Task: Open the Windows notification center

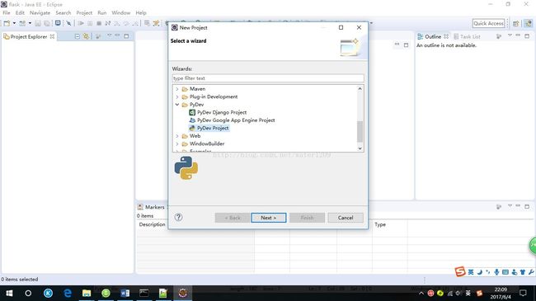Action: pos(523,293)
